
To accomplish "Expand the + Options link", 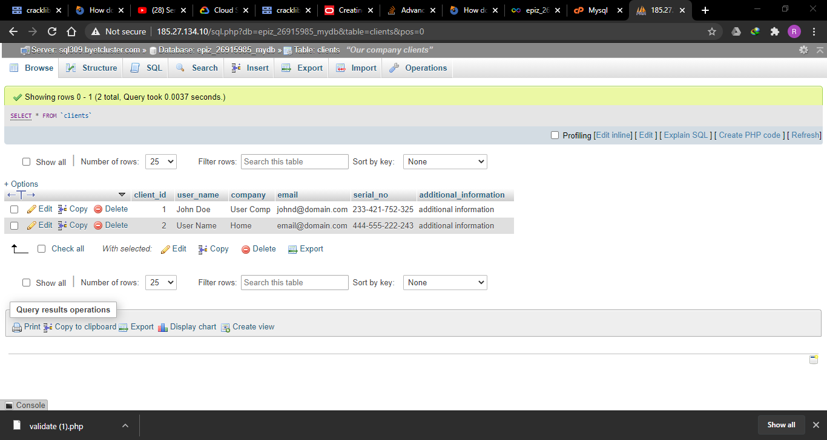I will 21,184.
